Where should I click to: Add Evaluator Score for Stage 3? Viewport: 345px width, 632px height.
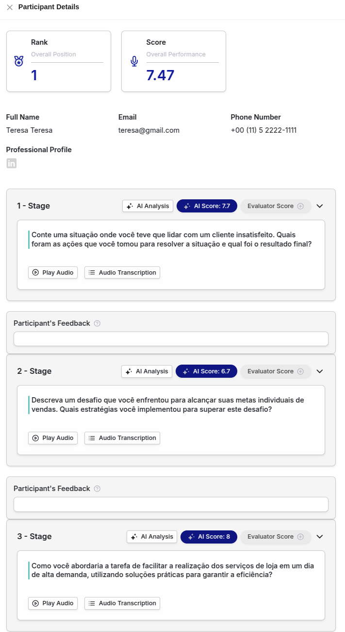276,537
